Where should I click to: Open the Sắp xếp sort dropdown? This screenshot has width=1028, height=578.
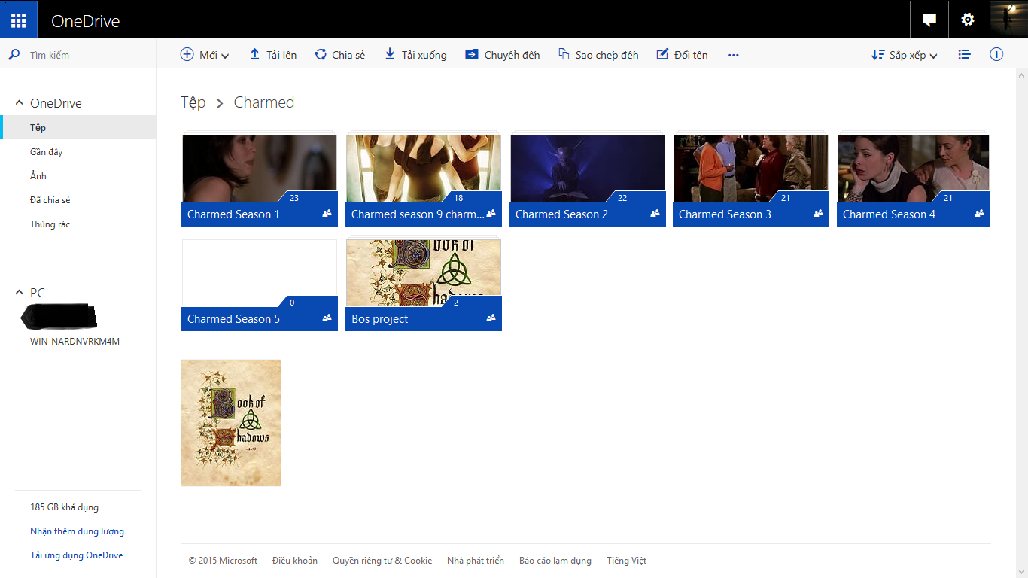click(x=905, y=55)
